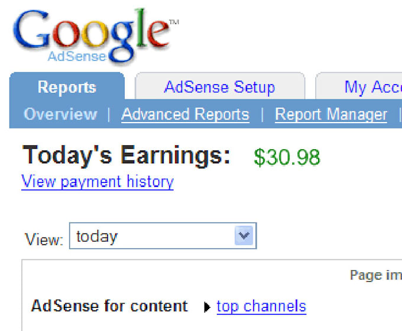
Task: Open the My Account tab
Action: (x=372, y=88)
